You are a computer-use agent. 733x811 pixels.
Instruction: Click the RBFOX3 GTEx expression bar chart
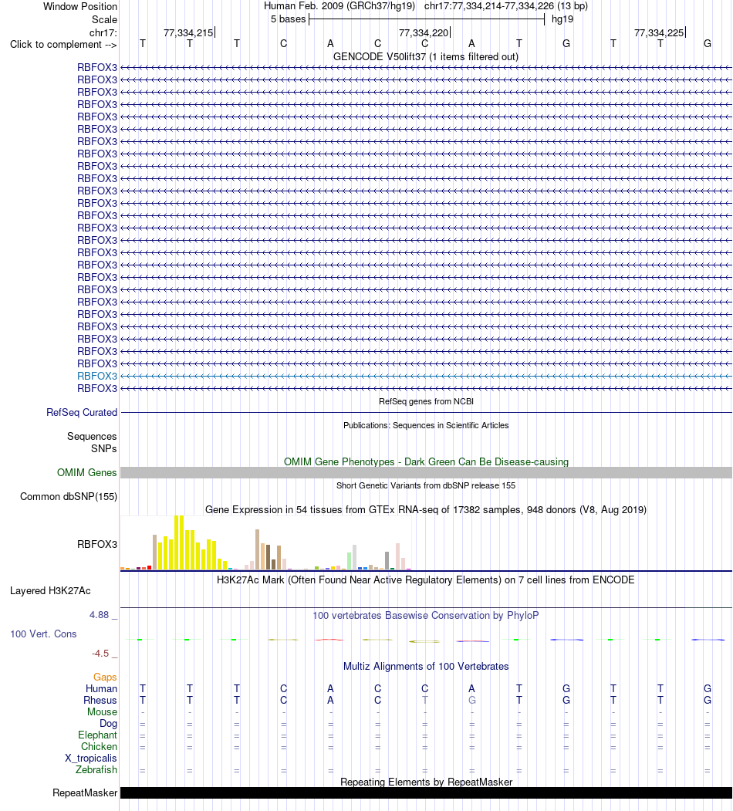(266, 542)
